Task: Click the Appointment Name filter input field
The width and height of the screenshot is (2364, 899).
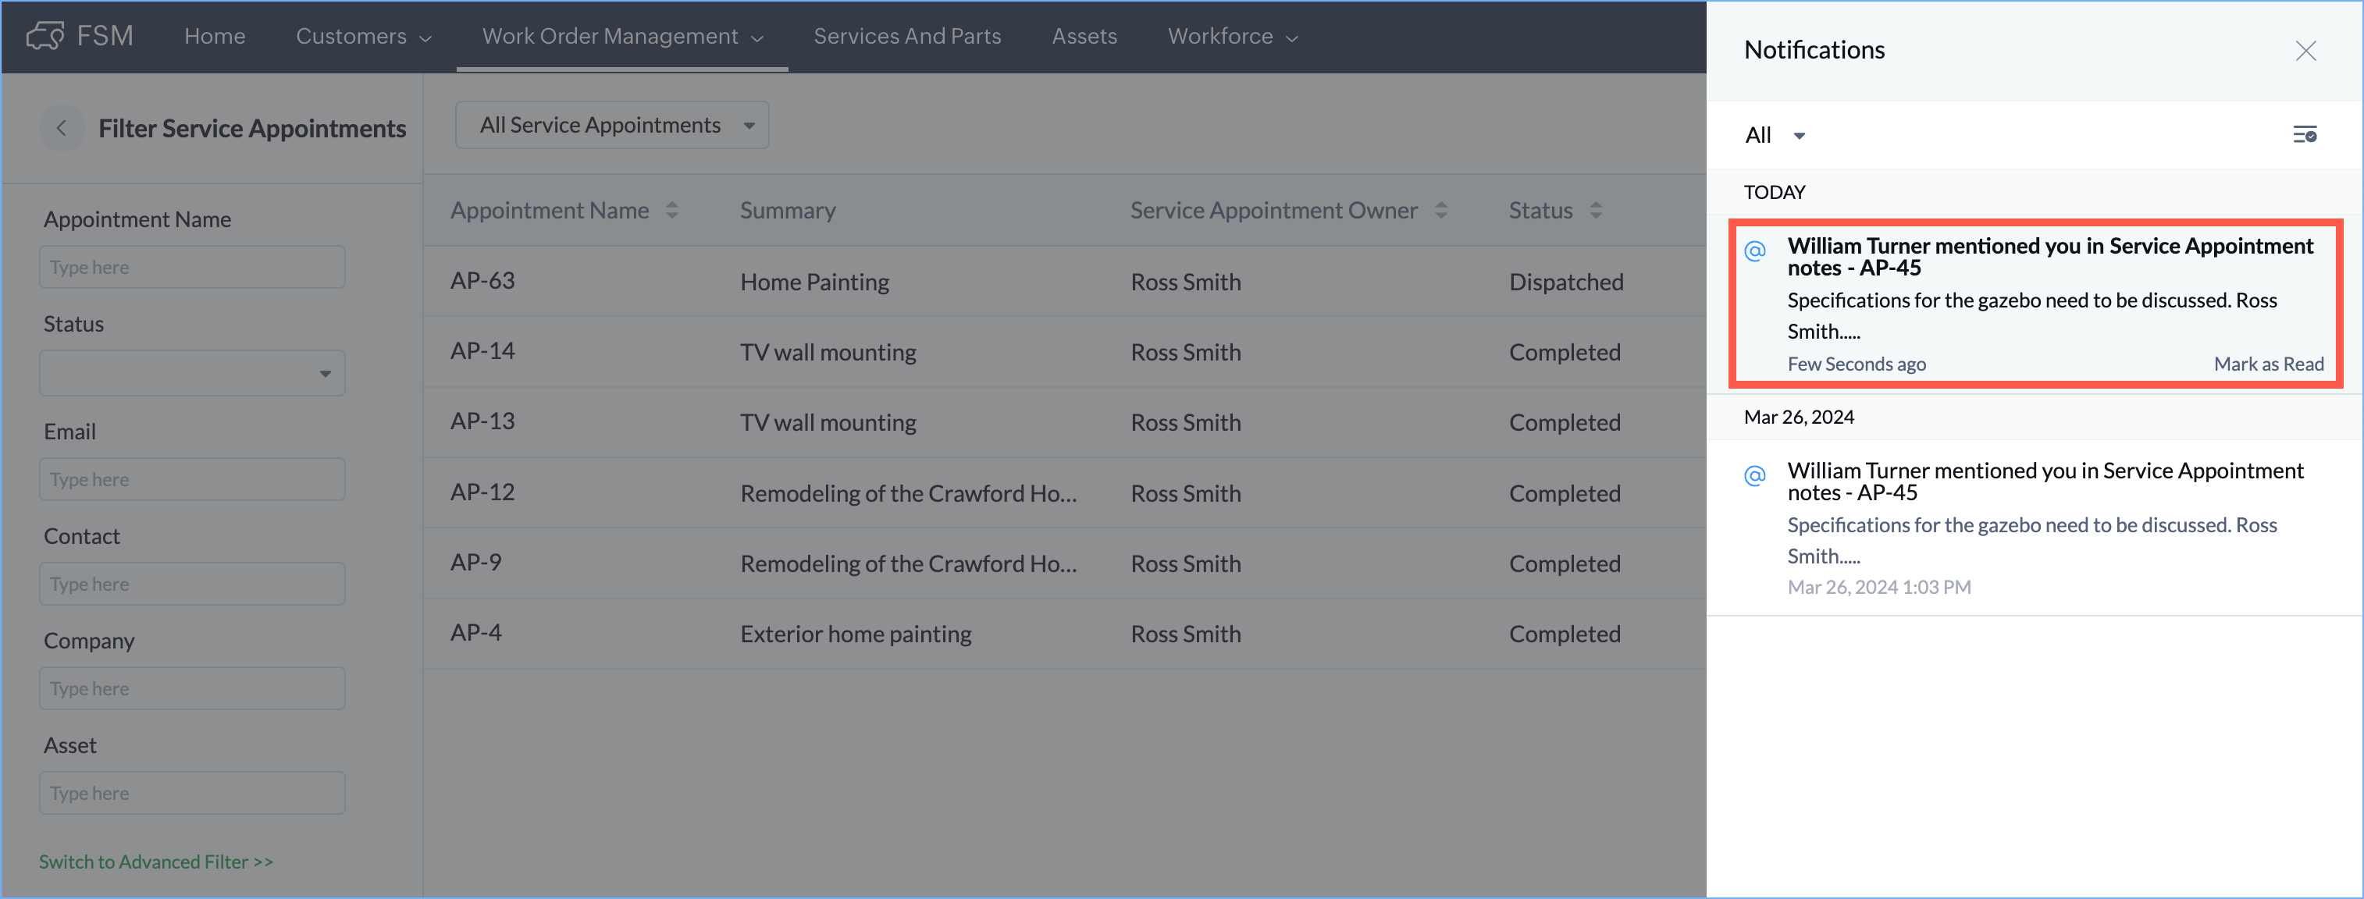Action: pyautogui.click(x=192, y=267)
